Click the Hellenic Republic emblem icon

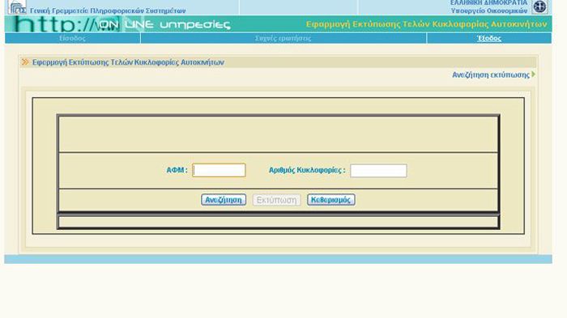[540, 6]
